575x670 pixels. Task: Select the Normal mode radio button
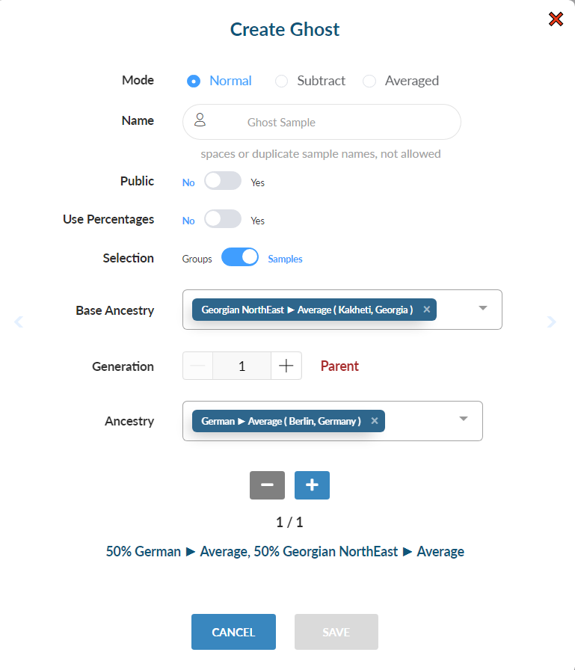pyautogui.click(x=194, y=81)
